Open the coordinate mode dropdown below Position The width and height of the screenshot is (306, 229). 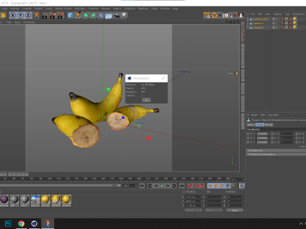193,210
